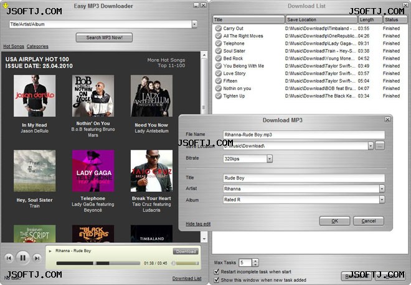Toggle Show this window when new task added
Image resolution: width=411 pixels, height=285 pixels.
pyautogui.click(x=217, y=280)
